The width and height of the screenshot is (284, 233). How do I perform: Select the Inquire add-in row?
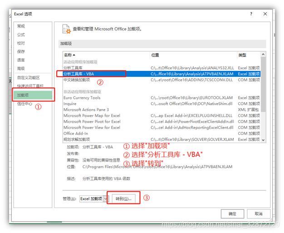pos(162,104)
